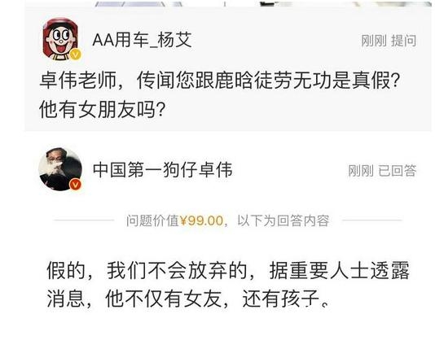Open 中国第一狗仔卓伟 profile avatar
This screenshot has width=435, height=349.
pos(60,169)
